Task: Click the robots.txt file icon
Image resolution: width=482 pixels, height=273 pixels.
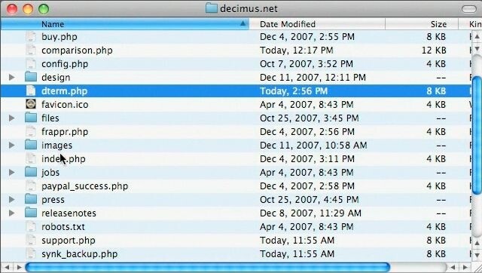Action: pyautogui.click(x=31, y=226)
